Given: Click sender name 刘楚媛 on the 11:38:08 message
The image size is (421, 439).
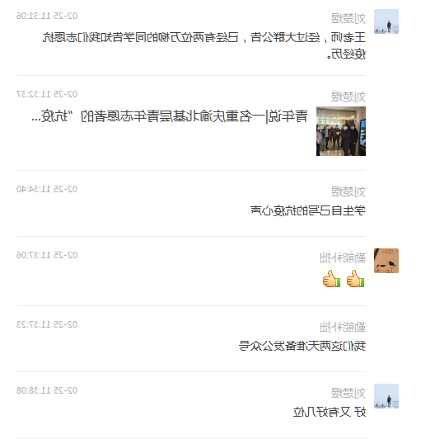Looking at the screenshot, I should click(348, 393).
